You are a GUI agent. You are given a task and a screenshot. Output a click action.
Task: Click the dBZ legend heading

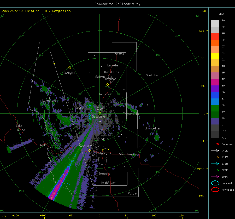(x=221, y=14)
